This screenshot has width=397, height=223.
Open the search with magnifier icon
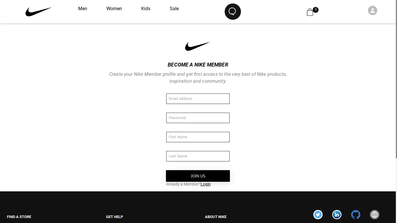click(x=233, y=12)
